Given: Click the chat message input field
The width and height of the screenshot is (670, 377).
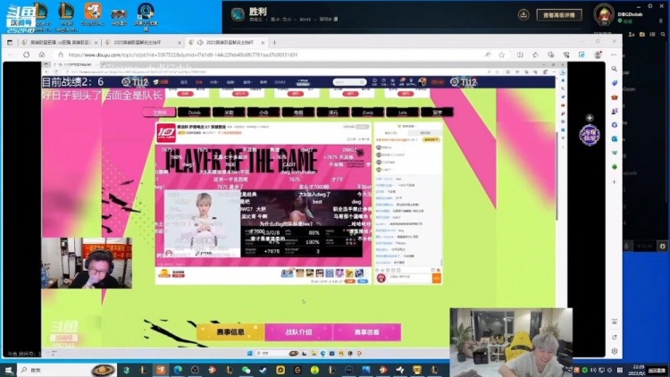Looking at the screenshot, I should (x=409, y=278).
